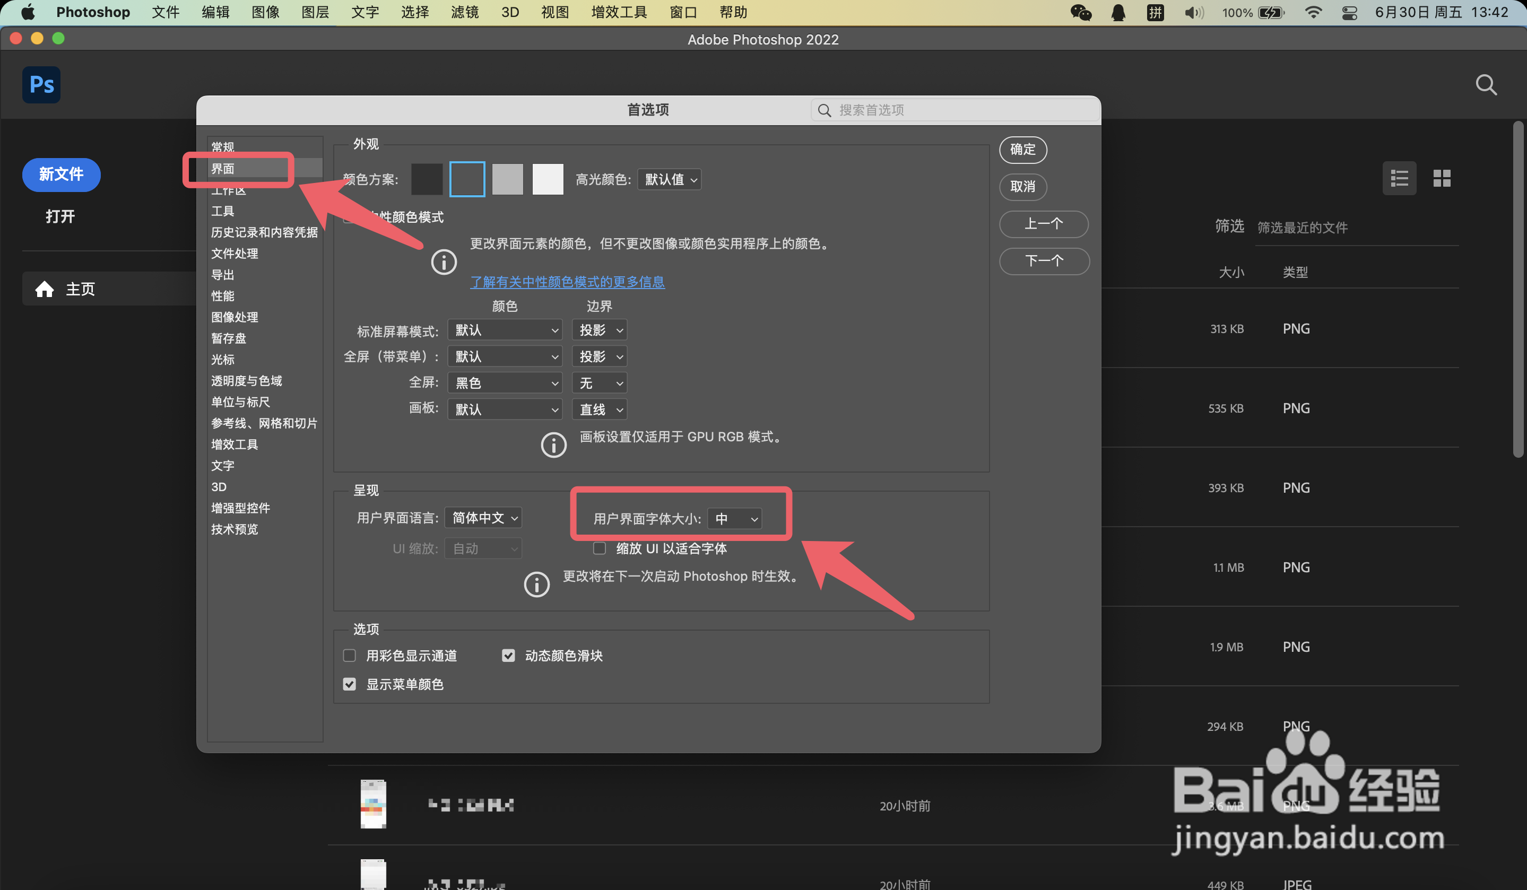
Task: Select 性能 in preferences sidebar
Action: 222,295
